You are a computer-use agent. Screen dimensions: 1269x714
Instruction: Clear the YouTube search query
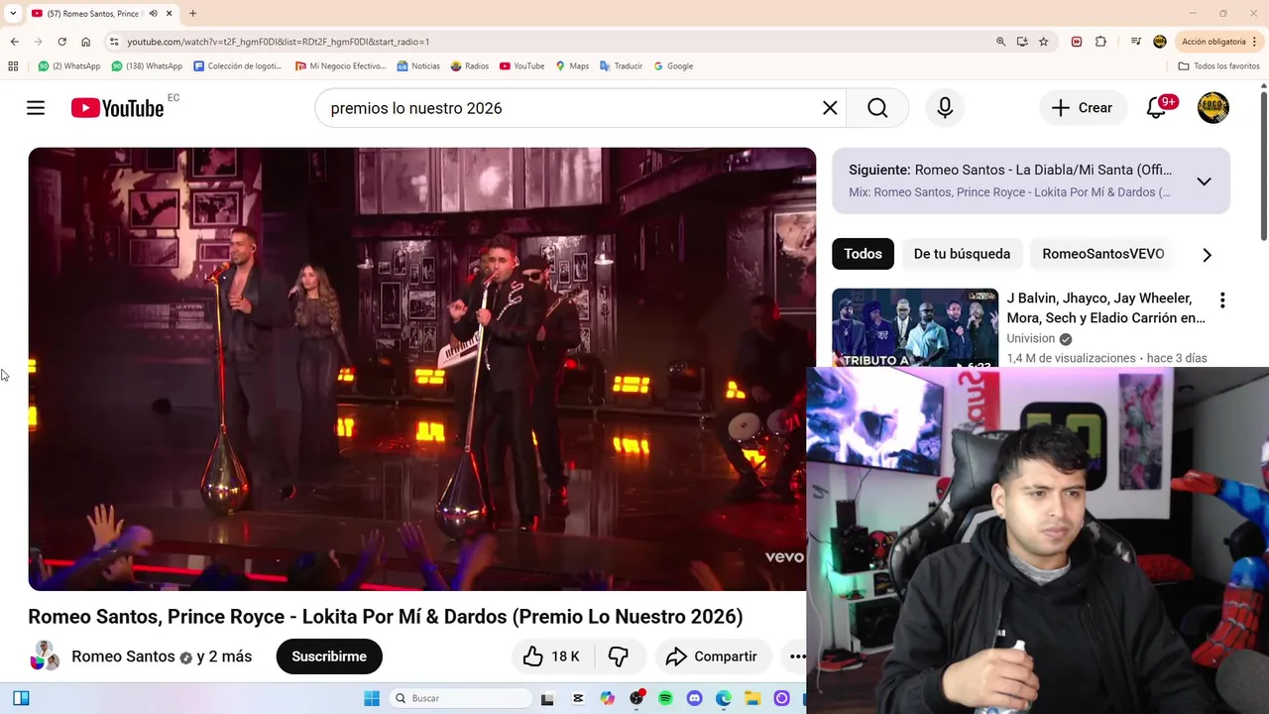[x=830, y=108]
